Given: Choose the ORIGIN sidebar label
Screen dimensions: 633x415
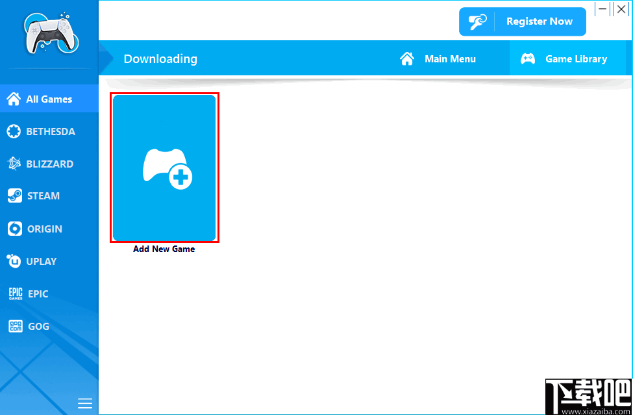Looking at the screenshot, I should (x=44, y=229).
